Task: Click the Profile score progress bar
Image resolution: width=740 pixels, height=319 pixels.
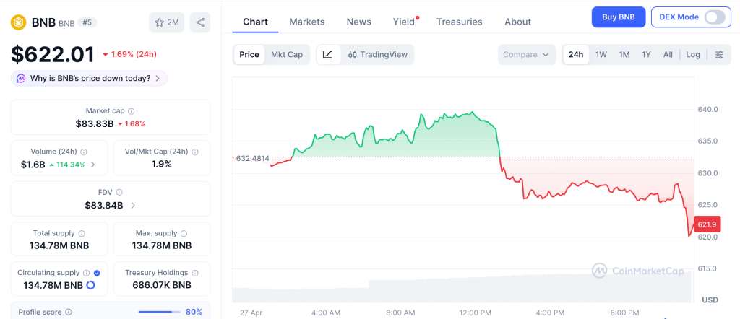Action: 159,312
